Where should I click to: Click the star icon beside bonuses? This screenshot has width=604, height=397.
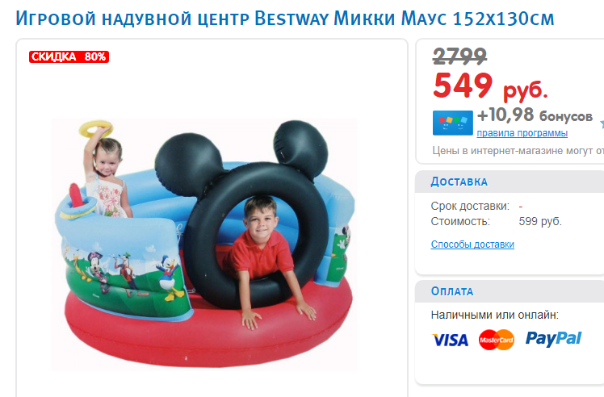[x=602, y=124]
